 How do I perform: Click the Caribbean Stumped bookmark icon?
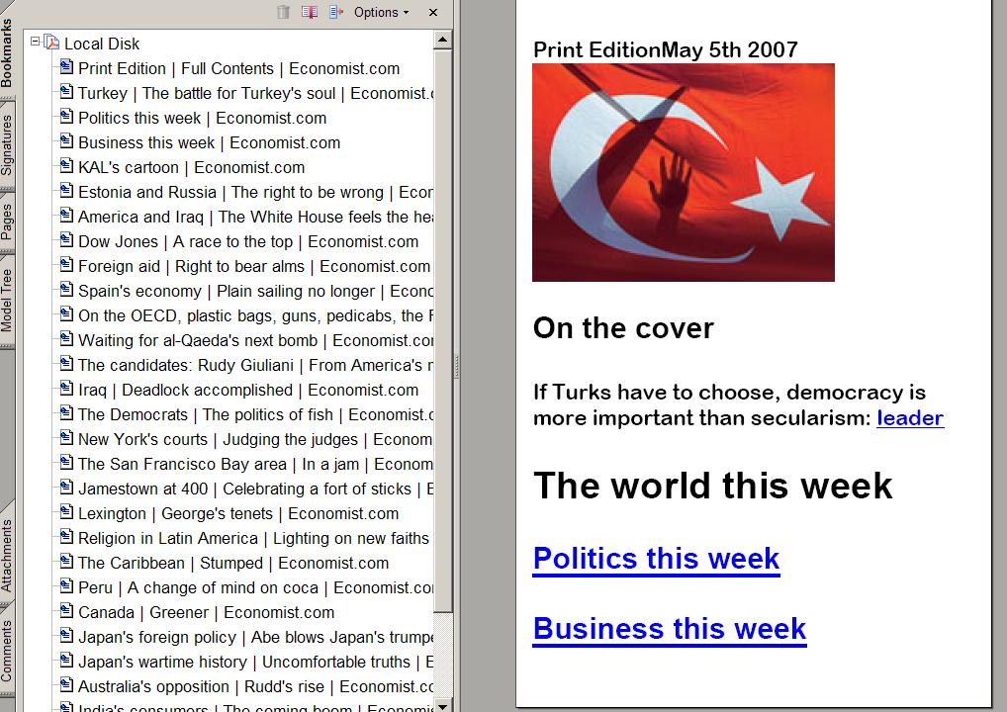pyautogui.click(x=66, y=561)
